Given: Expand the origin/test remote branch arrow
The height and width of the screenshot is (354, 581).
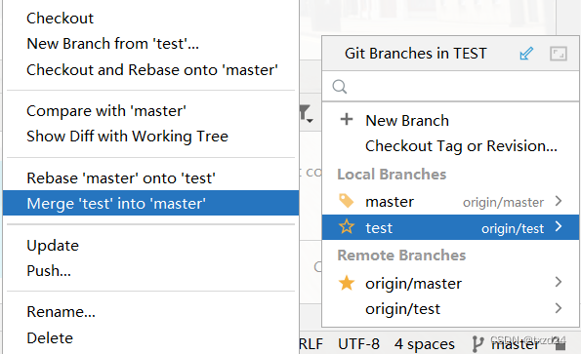Looking at the screenshot, I should point(559,308).
